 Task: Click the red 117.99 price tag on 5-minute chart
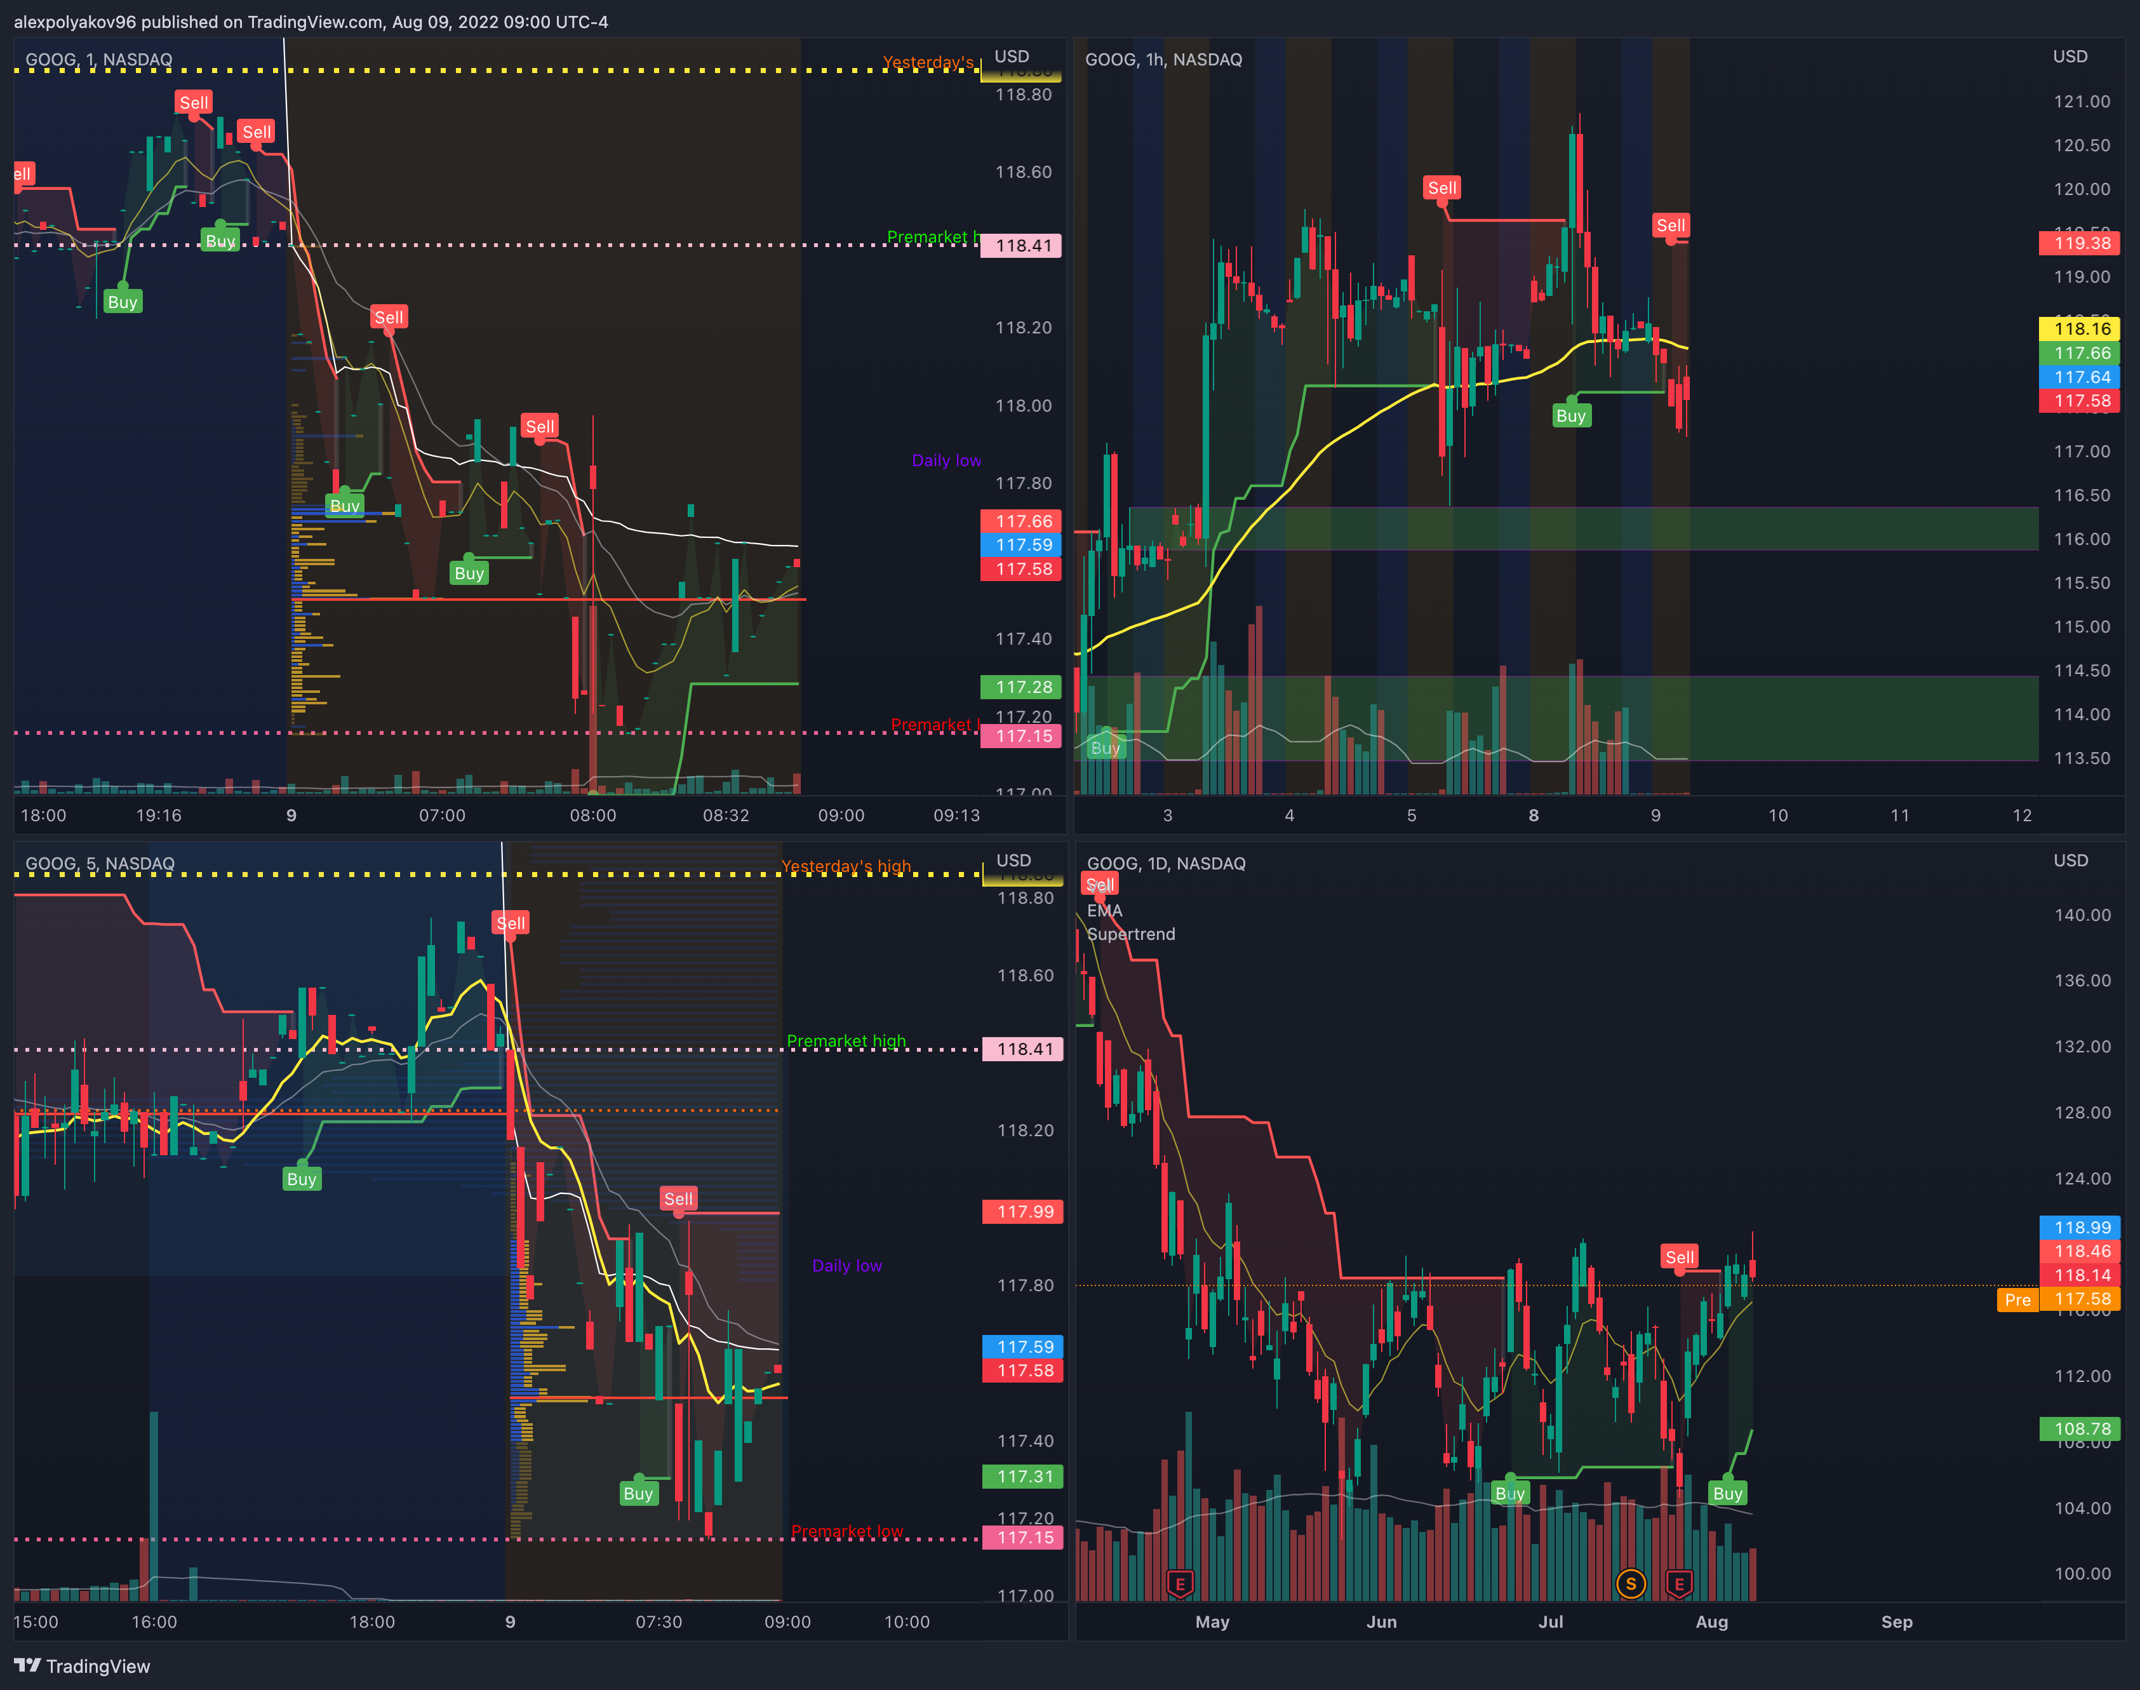(1023, 1212)
